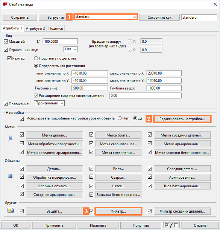Toggle the Размер checkbox

[9, 58]
